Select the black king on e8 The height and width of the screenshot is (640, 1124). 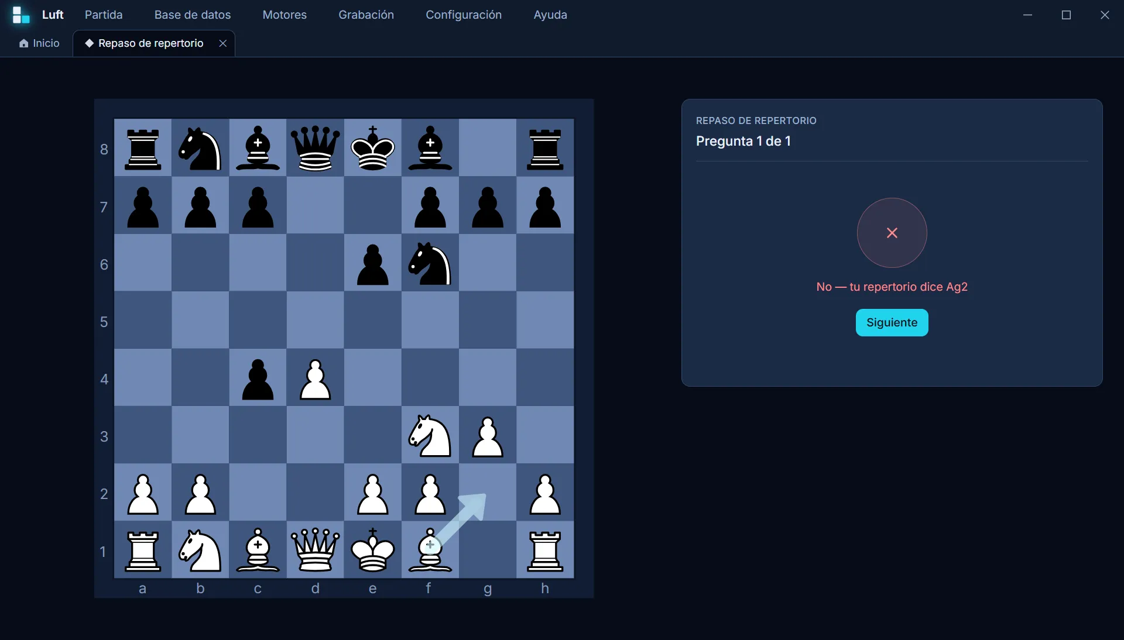tap(373, 149)
